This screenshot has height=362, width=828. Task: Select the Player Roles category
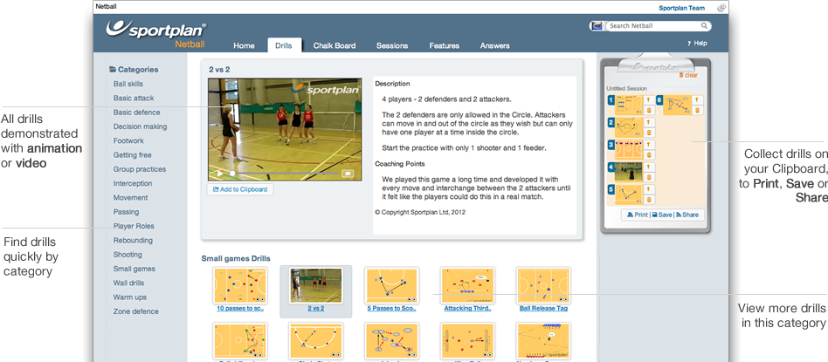pos(134,227)
